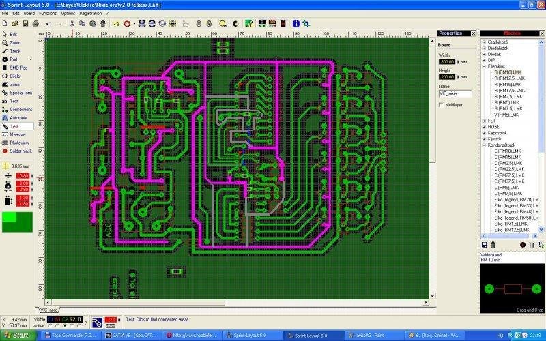Select the R (RM10).LMK macro

[508, 72]
